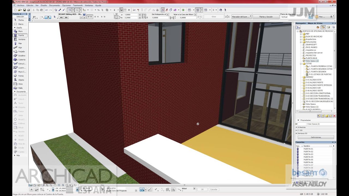Open the Teamwork menu
Viewport: 349px width, 196px height.
point(78,5)
